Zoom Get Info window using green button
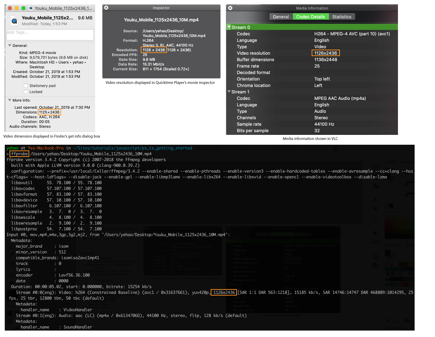The height and width of the screenshot is (337, 435). pos(23,8)
